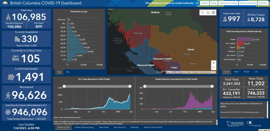
Task: Open the map search tool
Action: click(x=202, y=12)
